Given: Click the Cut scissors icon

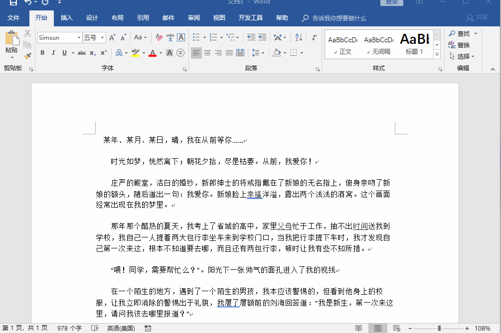Looking at the screenshot, I should [x=27, y=33].
